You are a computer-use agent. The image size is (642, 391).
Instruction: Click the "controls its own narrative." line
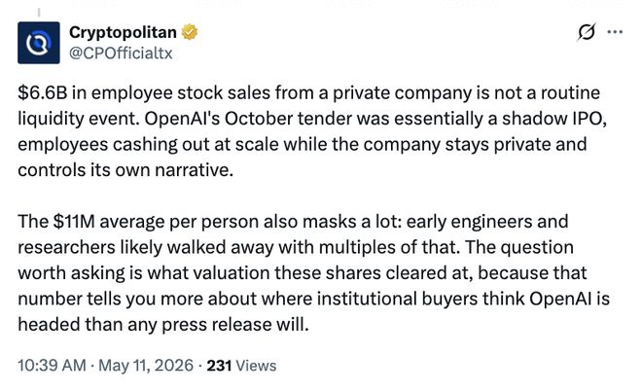125,170
